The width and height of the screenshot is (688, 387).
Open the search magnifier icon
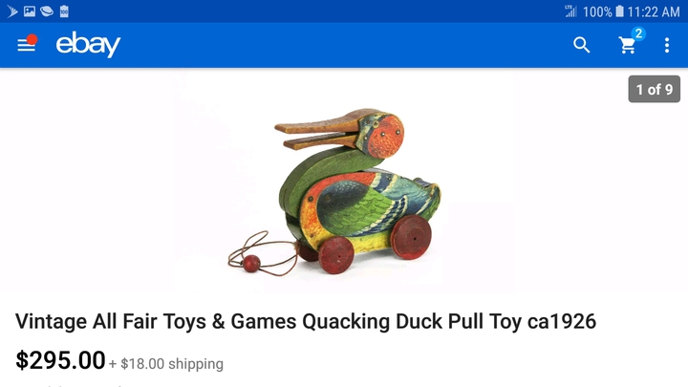pyautogui.click(x=581, y=45)
